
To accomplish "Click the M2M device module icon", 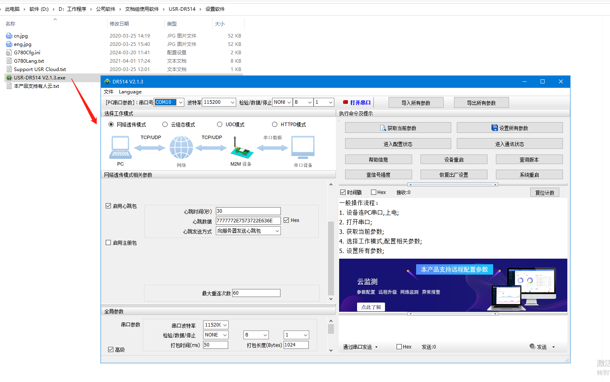I will coord(242,148).
